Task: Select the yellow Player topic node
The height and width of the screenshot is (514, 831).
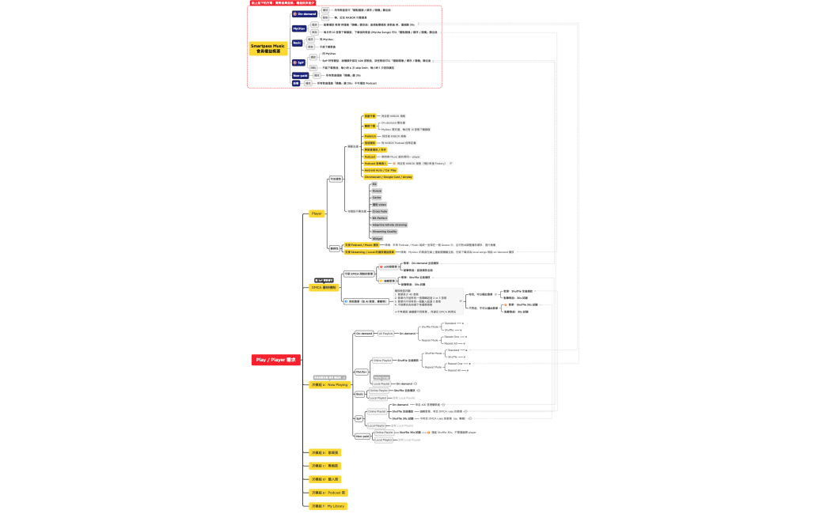Action: point(317,214)
